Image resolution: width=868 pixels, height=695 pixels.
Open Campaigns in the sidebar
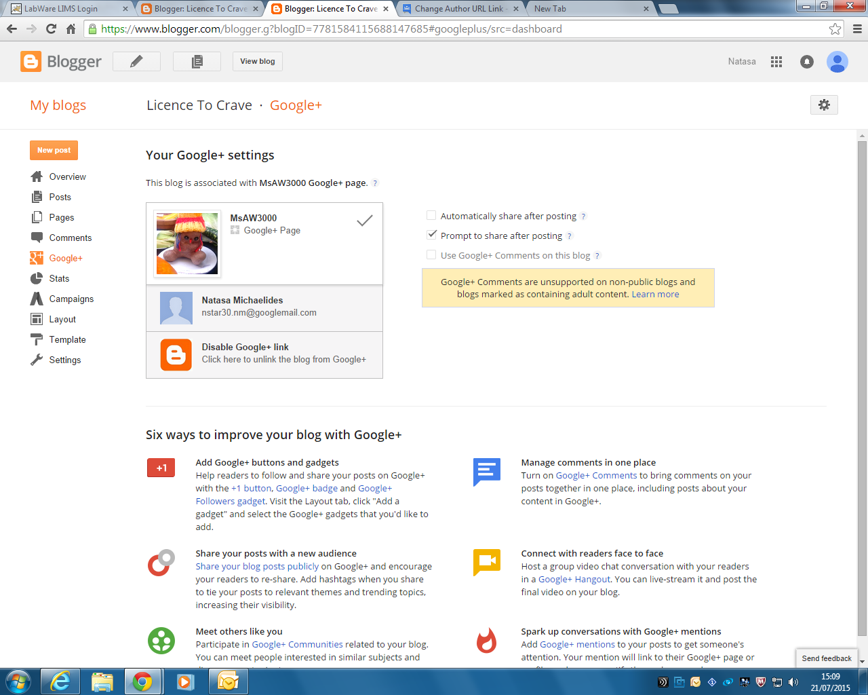pos(71,299)
